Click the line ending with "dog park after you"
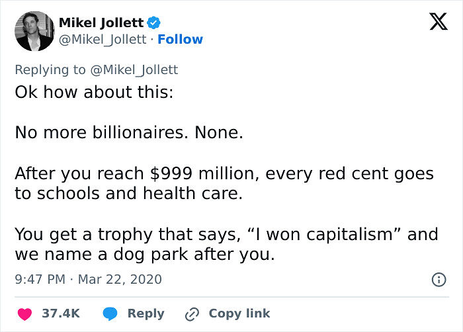This screenshot has width=463, height=332. tap(144, 254)
